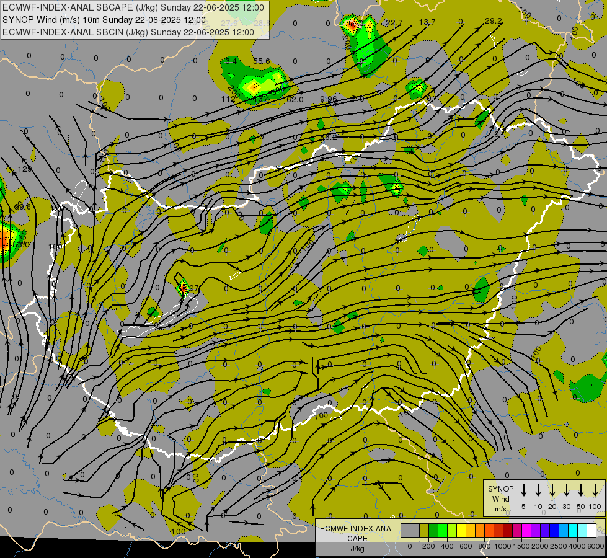Click the SYNOP label in wind legend

pyautogui.click(x=500, y=489)
